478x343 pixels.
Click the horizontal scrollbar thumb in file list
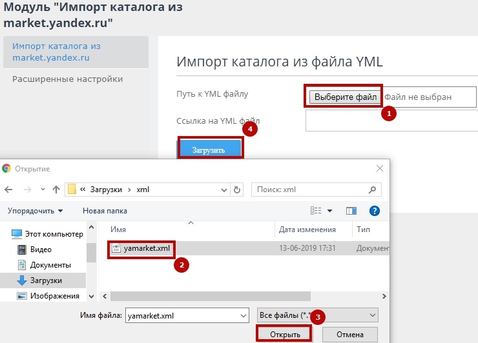click(x=211, y=296)
